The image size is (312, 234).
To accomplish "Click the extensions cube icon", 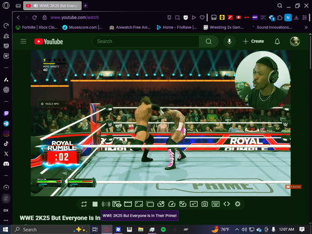I will 280,17.
